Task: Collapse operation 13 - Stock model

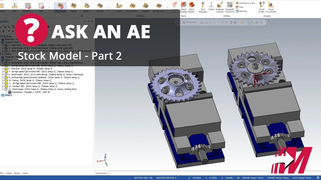Action: 3,89
